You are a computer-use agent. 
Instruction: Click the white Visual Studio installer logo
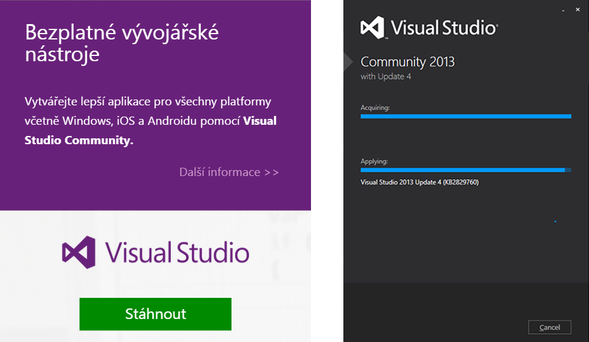point(373,28)
